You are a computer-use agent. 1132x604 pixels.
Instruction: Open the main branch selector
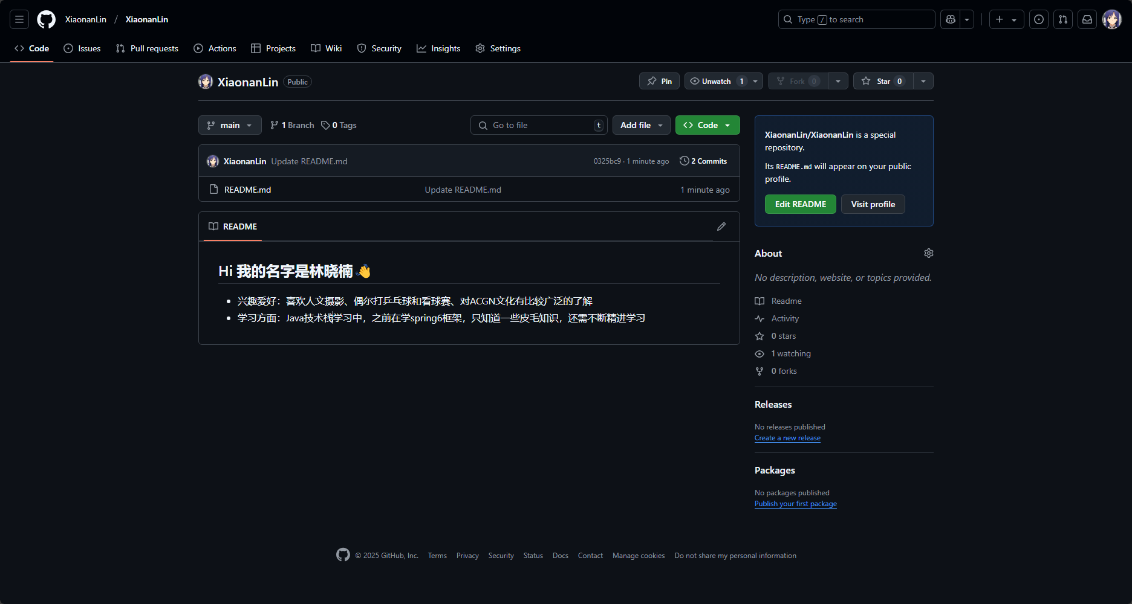coord(230,125)
